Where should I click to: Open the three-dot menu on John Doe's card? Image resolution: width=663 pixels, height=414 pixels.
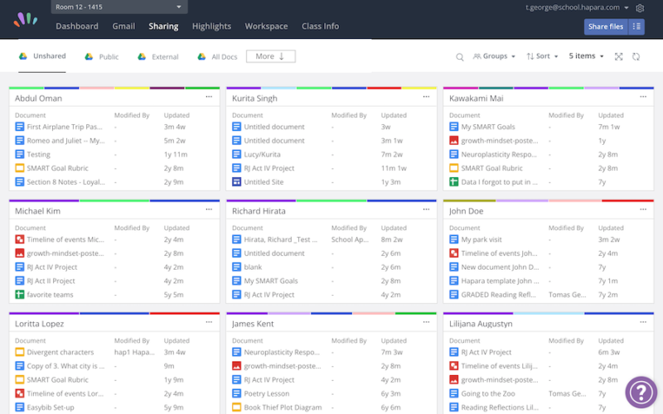(643, 209)
